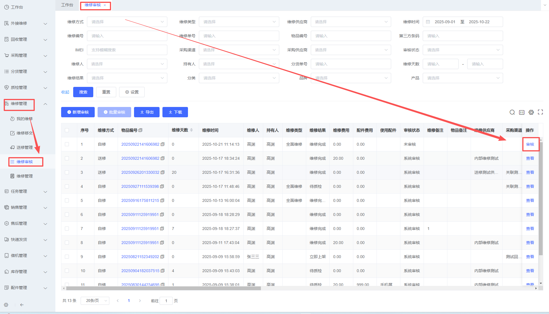Select the checkbox for row 5

pyautogui.click(x=67, y=200)
